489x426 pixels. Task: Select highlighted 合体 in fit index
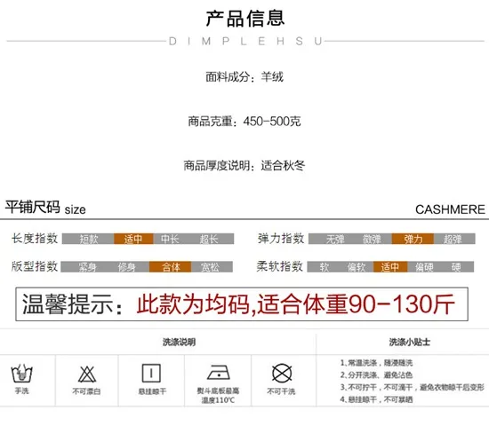pos(171,267)
